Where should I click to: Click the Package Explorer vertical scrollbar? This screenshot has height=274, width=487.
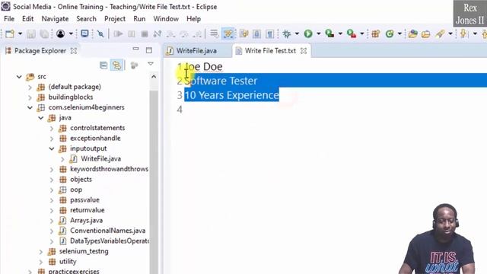(154, 182)
